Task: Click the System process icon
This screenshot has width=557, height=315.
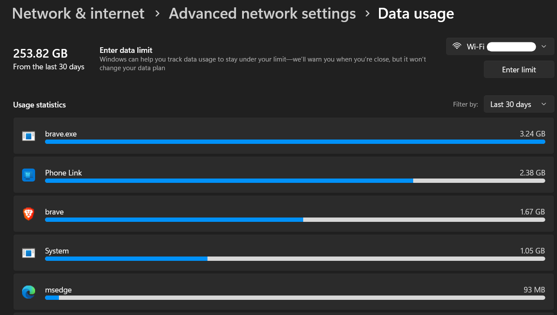Action: point(29,253)
